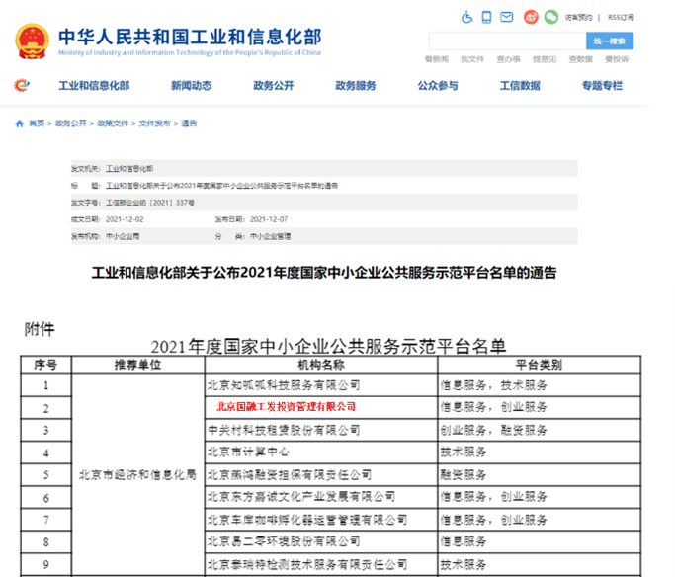Viewport: 675px width, 577px height.
Task: Click issuing agency value 工业和信息化部
Action: [x=129, y=169]
